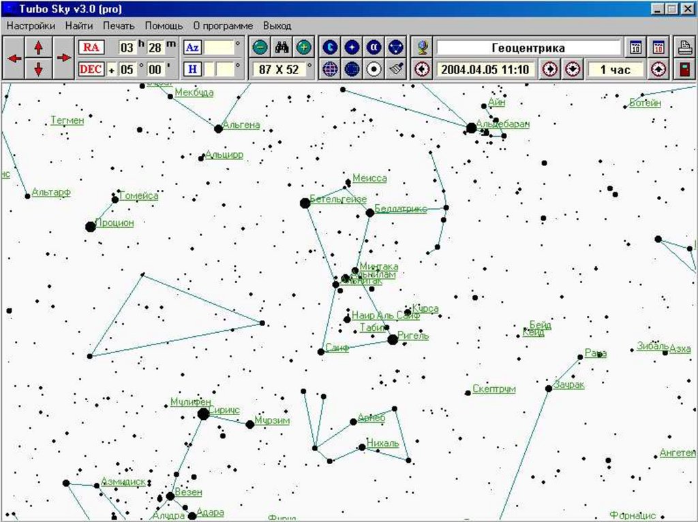Click the Саиф star label
698x522 pixels.
pos(337,348)
